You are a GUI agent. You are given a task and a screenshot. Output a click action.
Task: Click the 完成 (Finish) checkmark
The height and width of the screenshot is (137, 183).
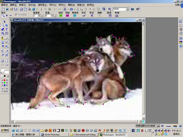coord(84,16)
